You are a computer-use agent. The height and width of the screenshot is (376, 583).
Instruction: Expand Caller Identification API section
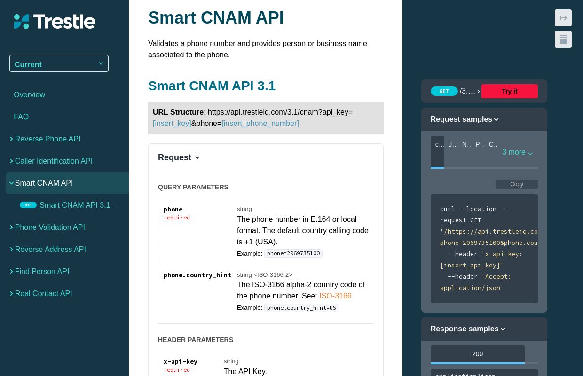[x=54, y=161]
